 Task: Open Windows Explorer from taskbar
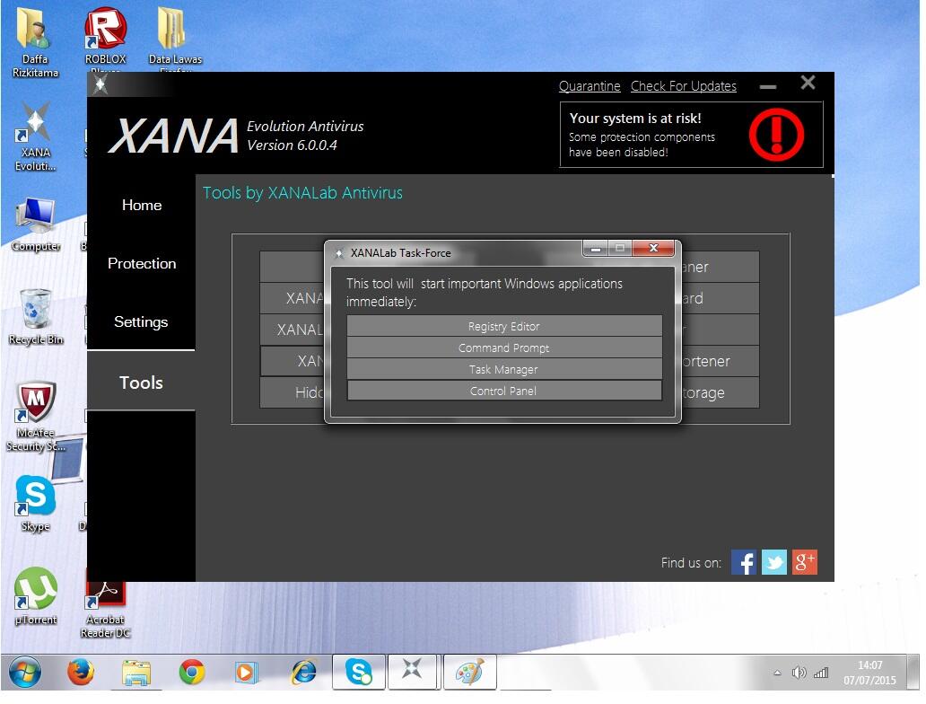coord(136,673)
